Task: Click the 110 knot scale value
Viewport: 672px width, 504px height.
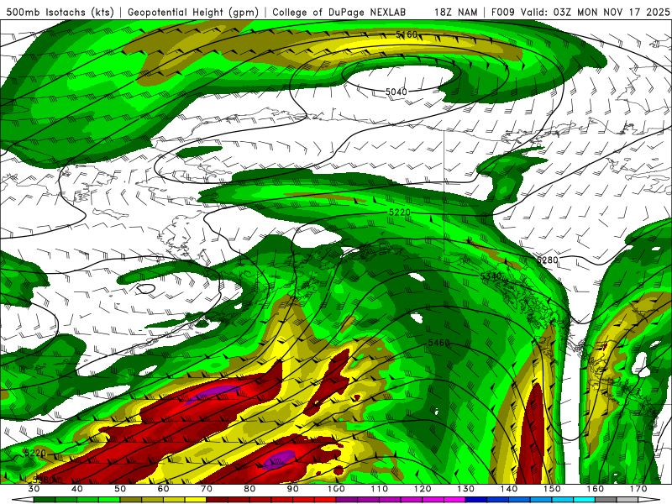Action: (x=380, y=489)
